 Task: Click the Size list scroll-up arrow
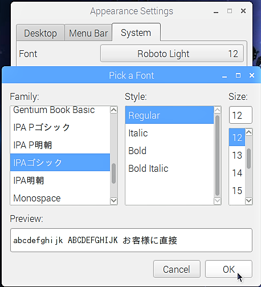pos(249,132)
